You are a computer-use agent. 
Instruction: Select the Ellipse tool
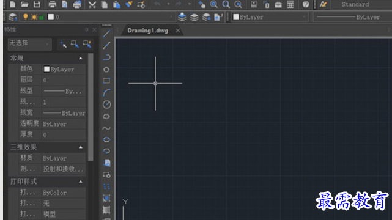pos(106,139)
